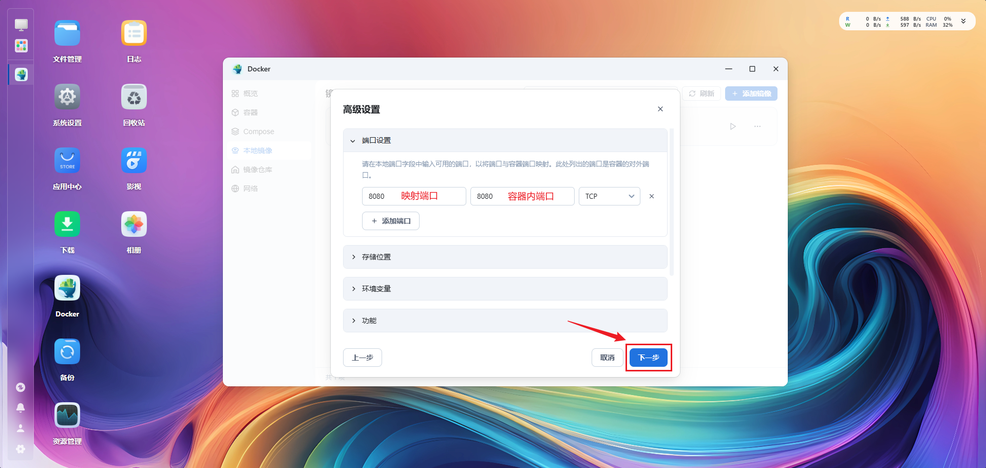Open the TCP protocol dropdown
Screen dimensions: 986x468
coord(610,196)
